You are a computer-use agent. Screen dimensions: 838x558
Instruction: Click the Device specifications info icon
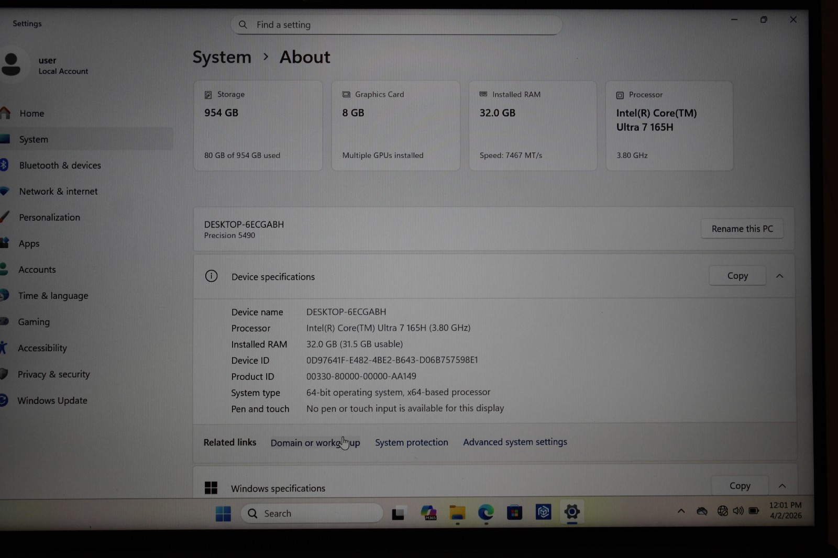tap(212, 276)
